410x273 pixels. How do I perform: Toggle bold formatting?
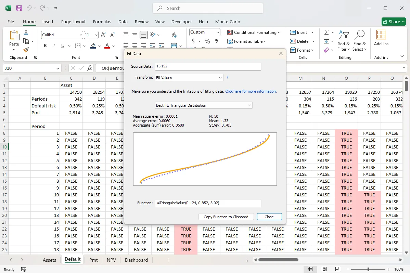click(x=45, y=45)
